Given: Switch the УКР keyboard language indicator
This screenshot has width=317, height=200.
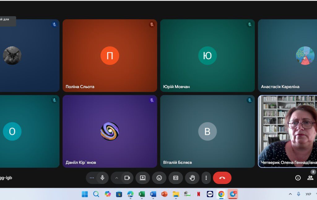Looking at the screenshot, I should 308,194.
